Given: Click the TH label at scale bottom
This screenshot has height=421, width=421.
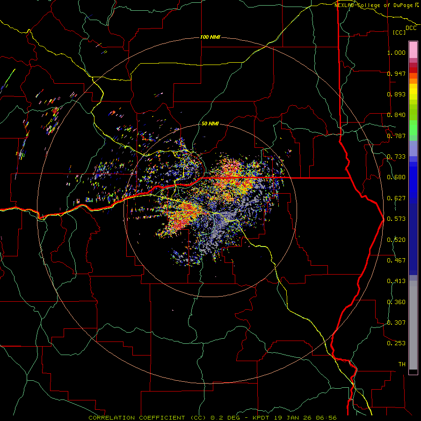Looking at the screenshot, I should pos(402,364).
